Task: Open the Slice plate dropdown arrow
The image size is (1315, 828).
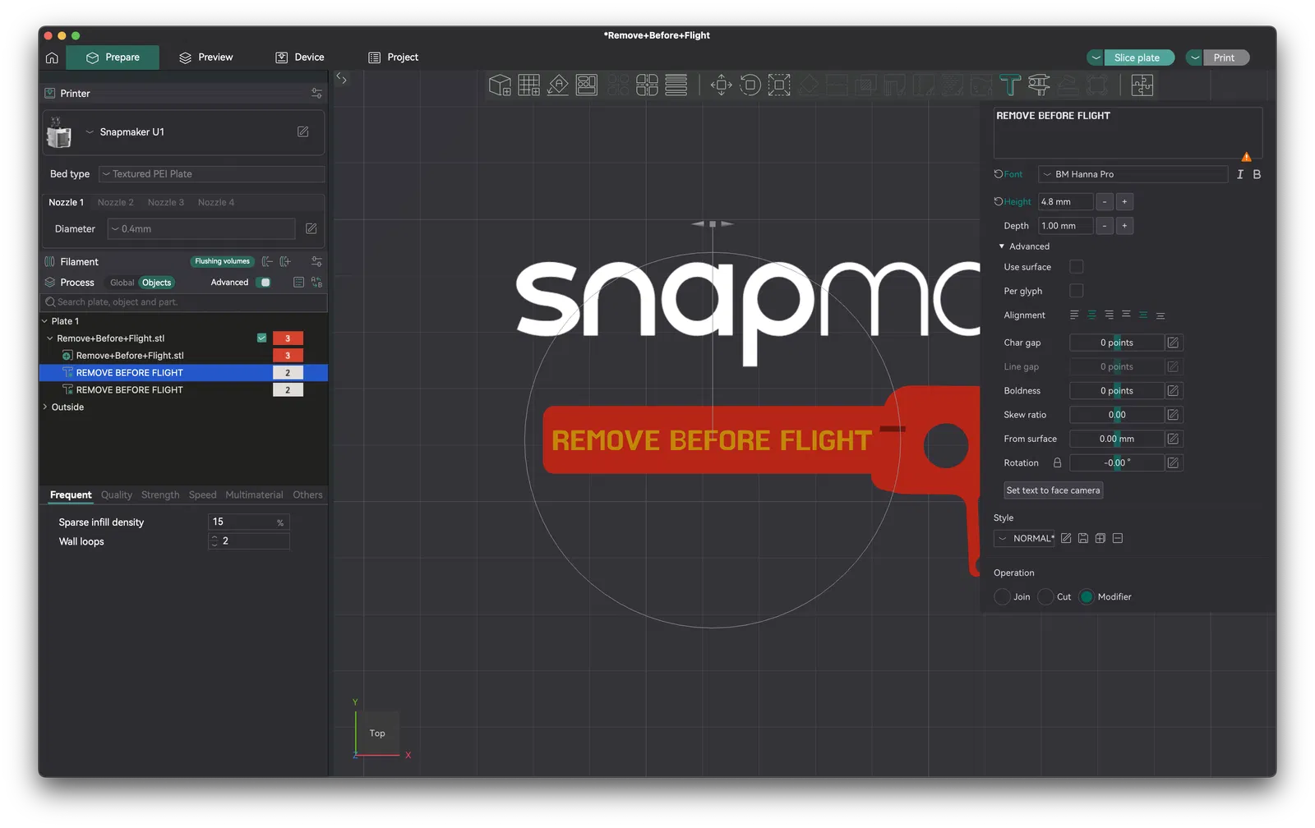Action: tap(1096, 57)
